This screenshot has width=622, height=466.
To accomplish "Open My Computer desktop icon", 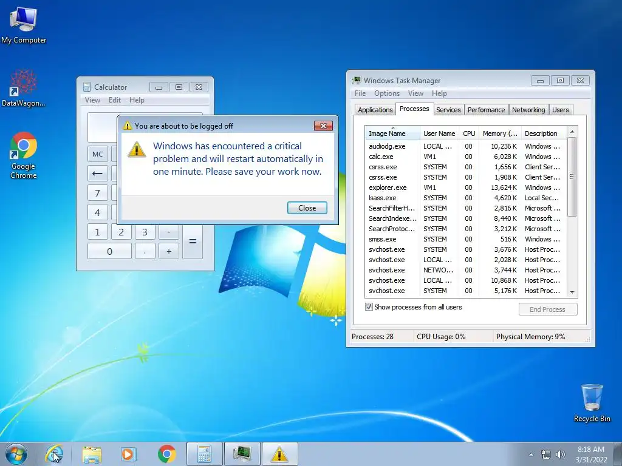I will coord(24,25).
